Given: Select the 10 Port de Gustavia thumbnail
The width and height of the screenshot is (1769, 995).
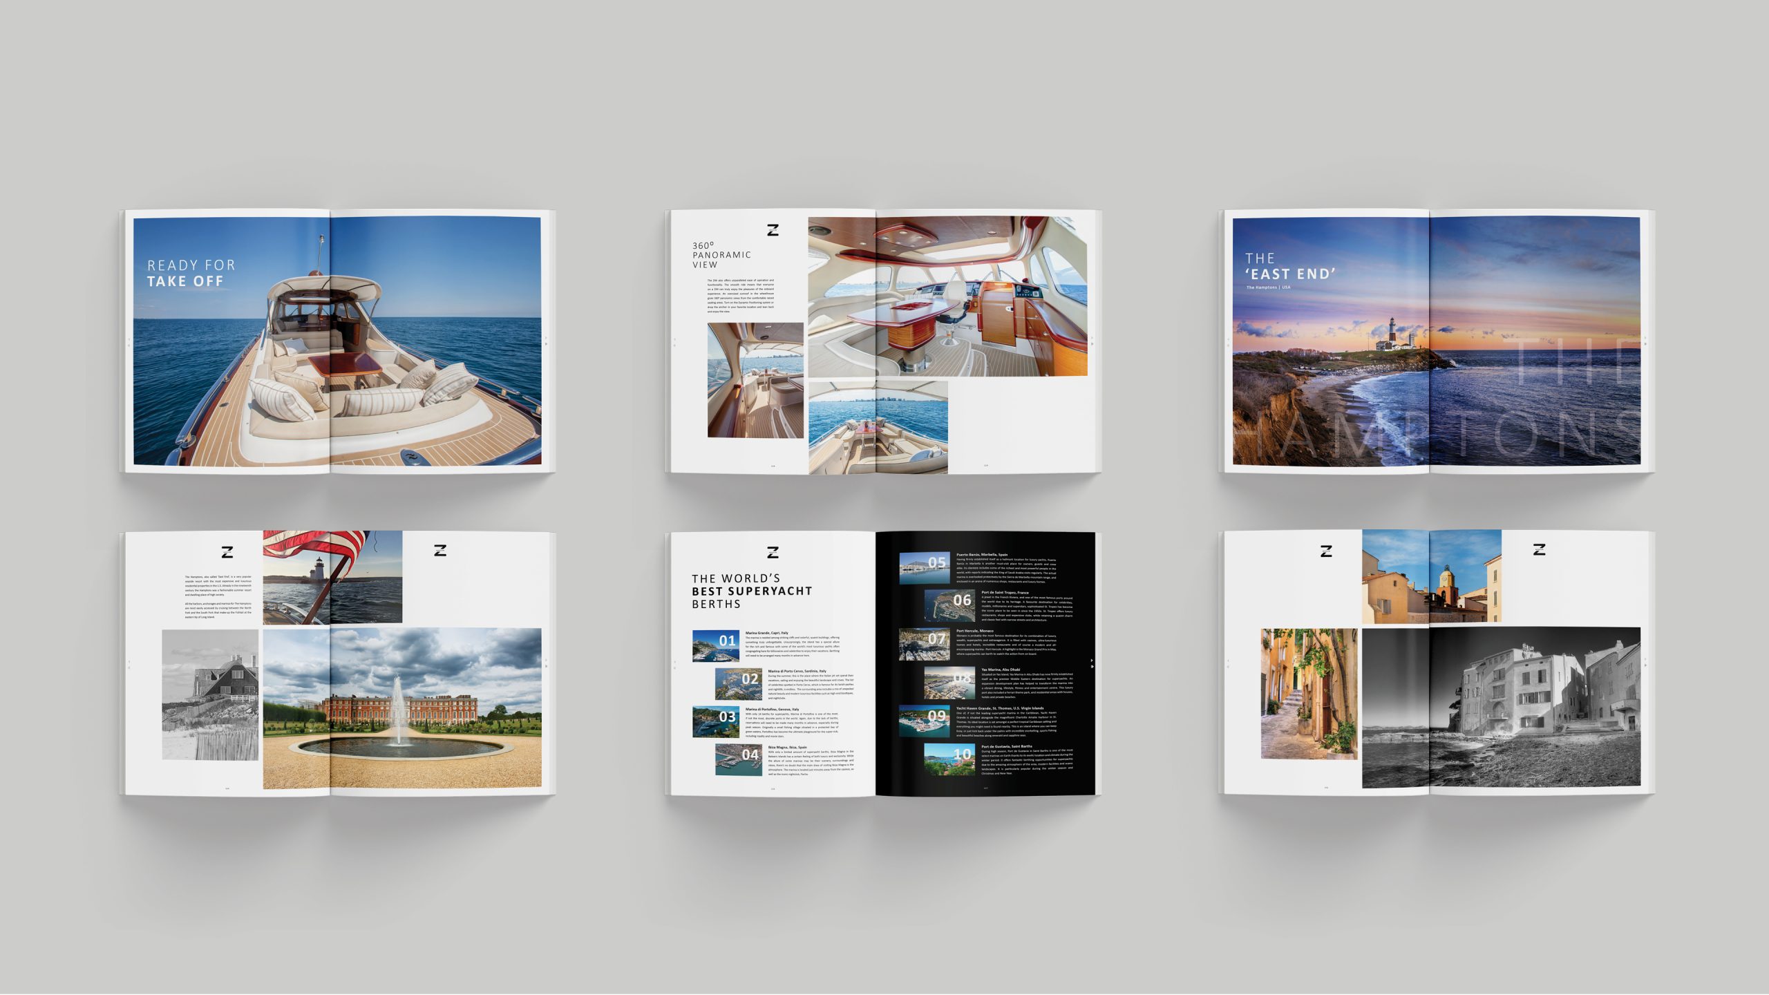Looking at the screenshot, I should pyautogui.click(x=949, y=759).
